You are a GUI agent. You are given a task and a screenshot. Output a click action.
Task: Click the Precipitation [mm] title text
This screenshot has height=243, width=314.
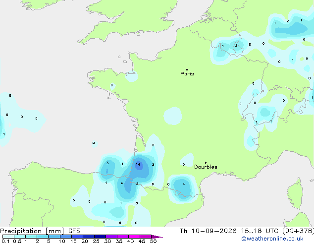coord(32,231)
